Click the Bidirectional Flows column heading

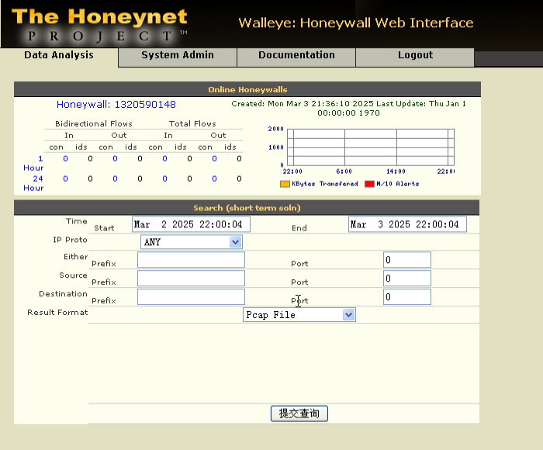(x=94, y=123)
